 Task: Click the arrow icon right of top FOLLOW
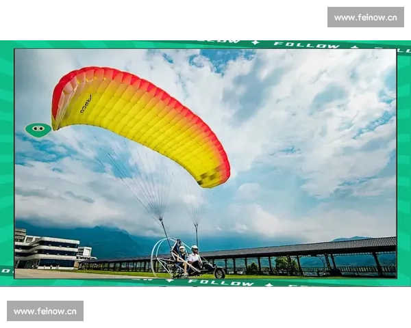(354, 47)
